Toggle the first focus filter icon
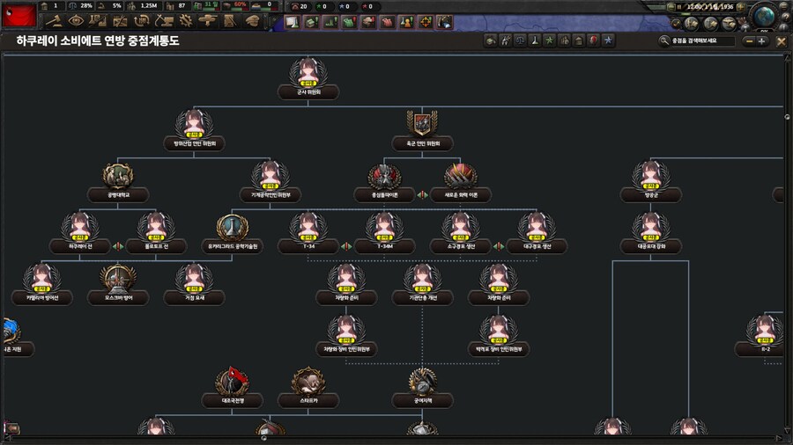 (x=491, y=40)
